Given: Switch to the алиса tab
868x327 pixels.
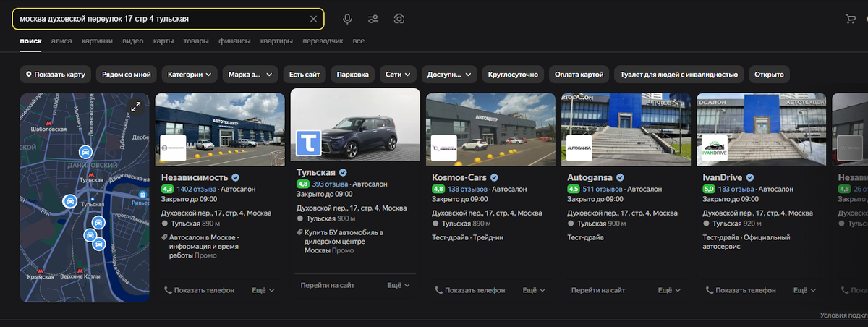Looking at the screenshot, I should point(61,41).
